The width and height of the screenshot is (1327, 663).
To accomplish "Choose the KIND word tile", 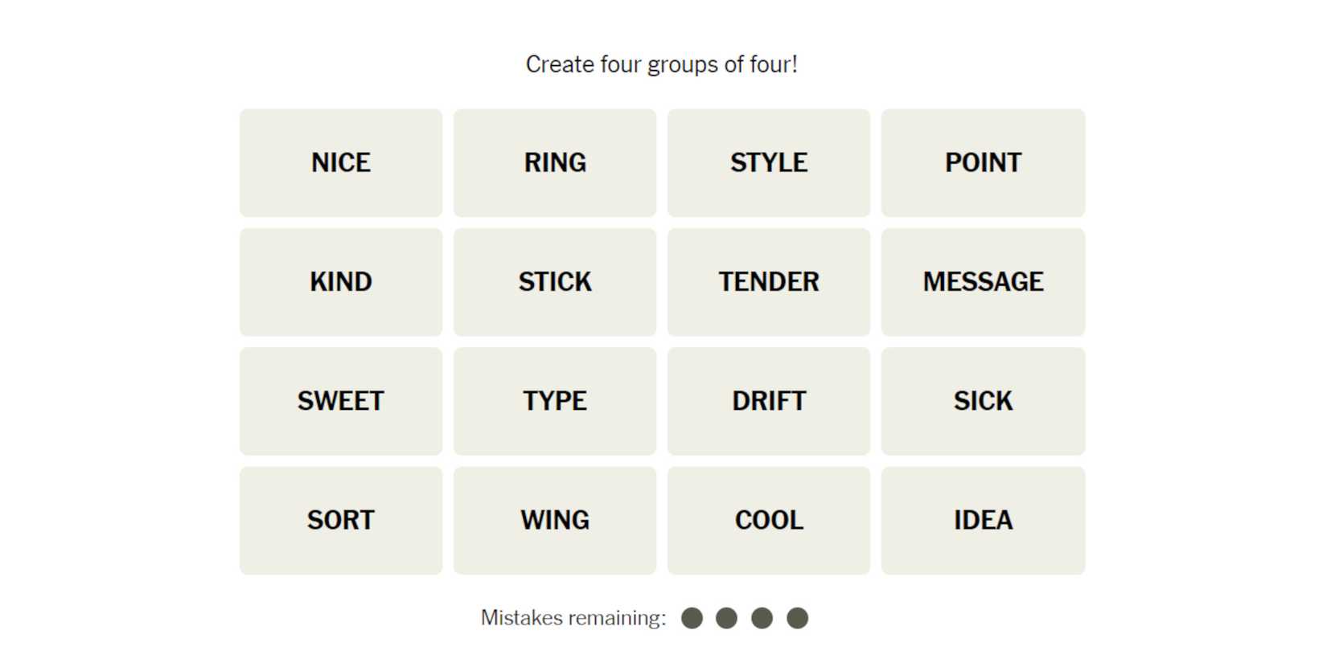I will [341, 282].
